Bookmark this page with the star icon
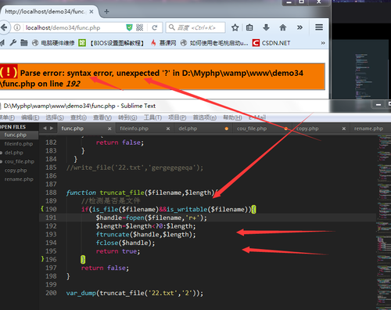Screen dimensions: 391x310 [x=235, y=27]
